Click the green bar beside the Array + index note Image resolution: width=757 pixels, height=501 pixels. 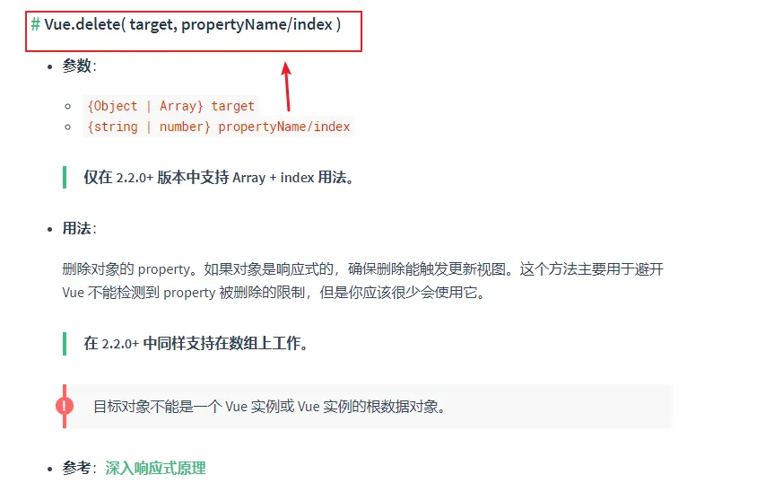[65, 177]
